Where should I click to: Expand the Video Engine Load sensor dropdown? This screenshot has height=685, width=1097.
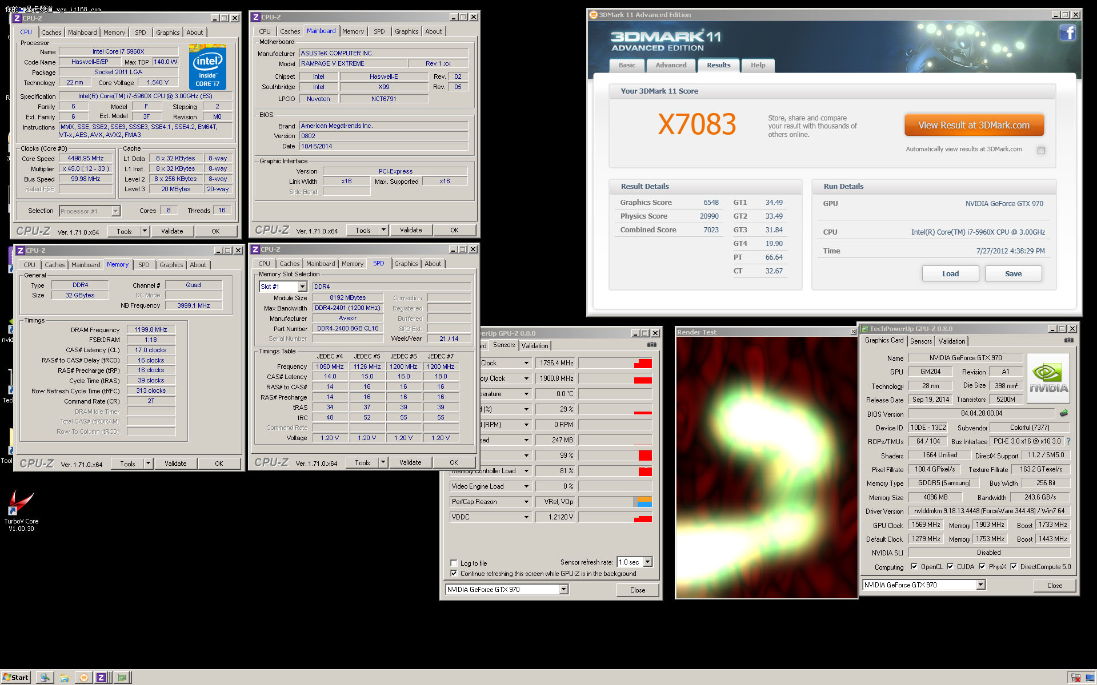pos(526,486)
